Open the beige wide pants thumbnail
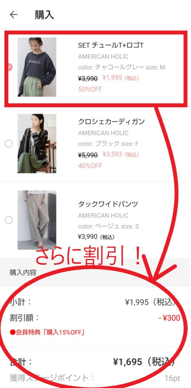The image size is (191, 388). click(37, 220)
